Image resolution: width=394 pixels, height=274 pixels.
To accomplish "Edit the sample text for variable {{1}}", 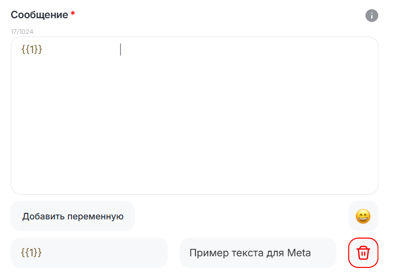I will 257,252.
